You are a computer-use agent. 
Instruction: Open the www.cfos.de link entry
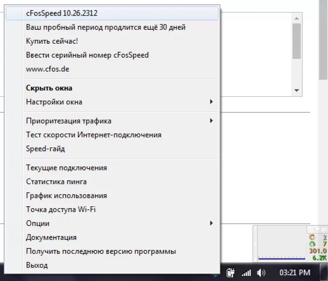112,69
